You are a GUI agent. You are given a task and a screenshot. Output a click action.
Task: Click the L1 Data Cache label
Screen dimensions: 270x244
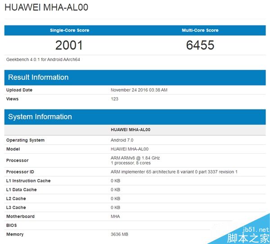pyautogui.click(x=22, y=190)
